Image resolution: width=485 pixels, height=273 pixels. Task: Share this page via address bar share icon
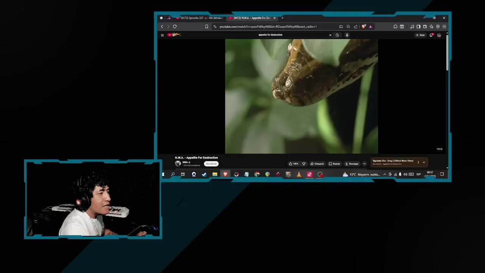click(x=355, y=27)
